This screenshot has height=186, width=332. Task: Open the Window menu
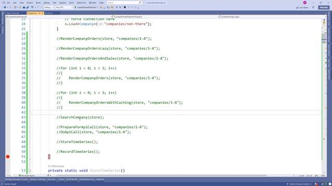point(92,3)
